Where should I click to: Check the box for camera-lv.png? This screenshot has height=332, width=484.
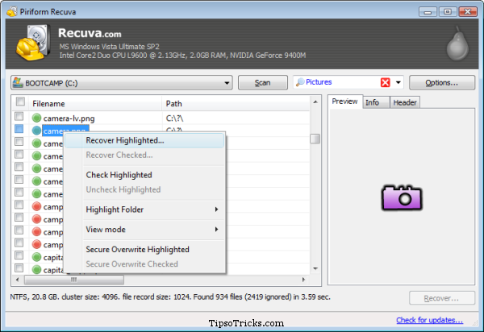point(19,116)
